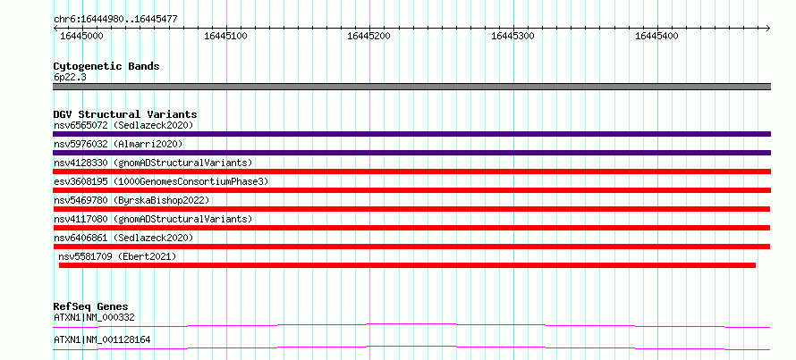Select the red bar under esv3608195
The image size is (796, 360).
[411, 190]
